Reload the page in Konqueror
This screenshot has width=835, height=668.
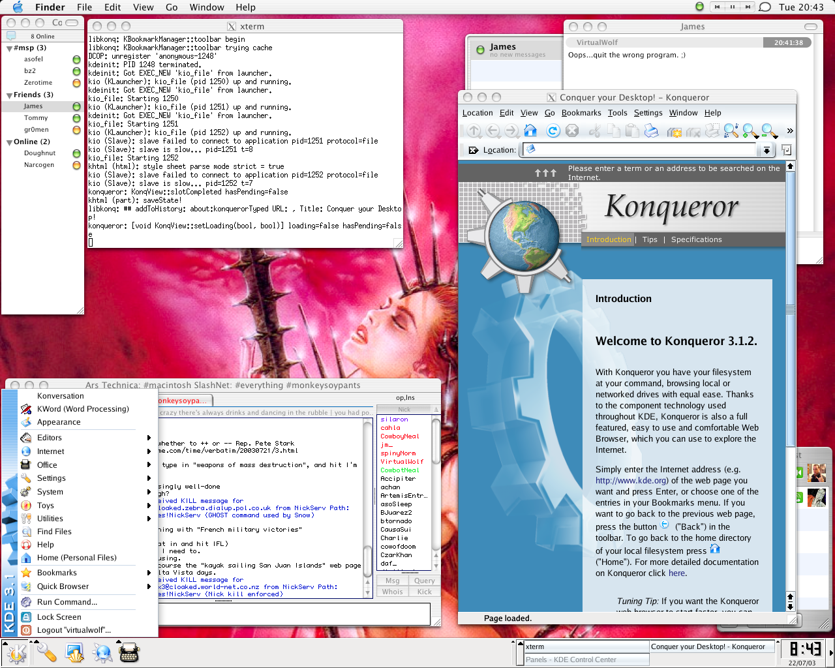553,130
